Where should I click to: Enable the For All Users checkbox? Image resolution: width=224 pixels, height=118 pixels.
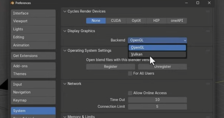130,73
